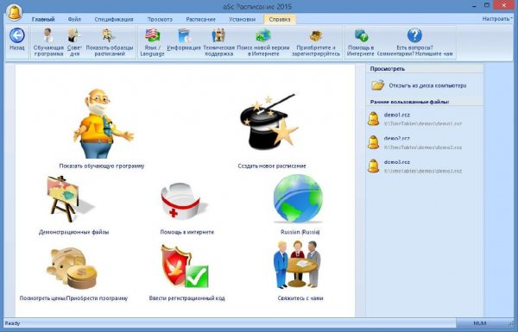518x332 pixels.
Task: Click Помощь в интернете label in main area
Action: [x=187, y=232]
